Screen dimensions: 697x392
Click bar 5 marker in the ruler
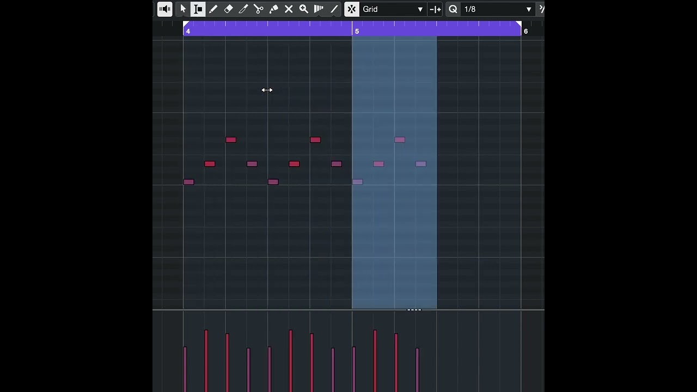point(357,31)
